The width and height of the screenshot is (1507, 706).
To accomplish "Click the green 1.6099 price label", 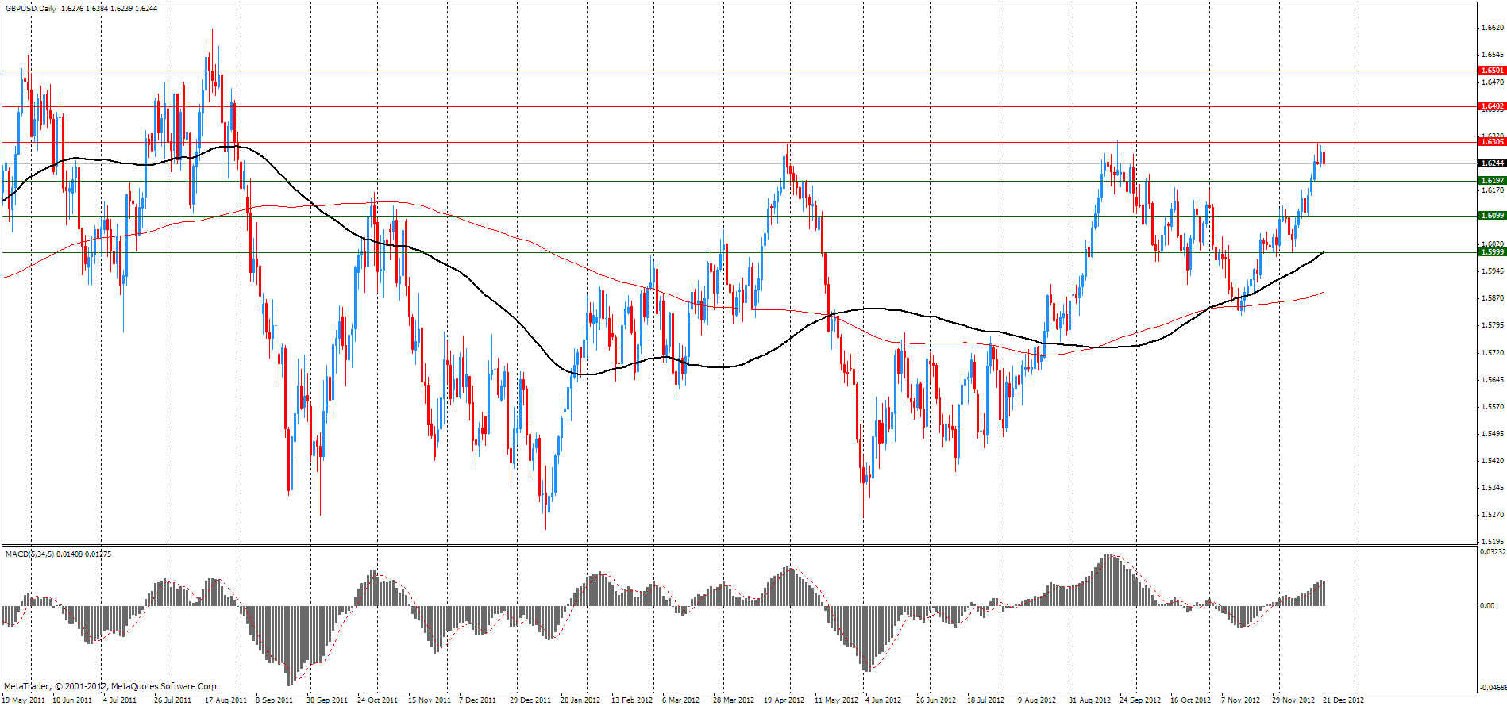I will pos(1492,216).
